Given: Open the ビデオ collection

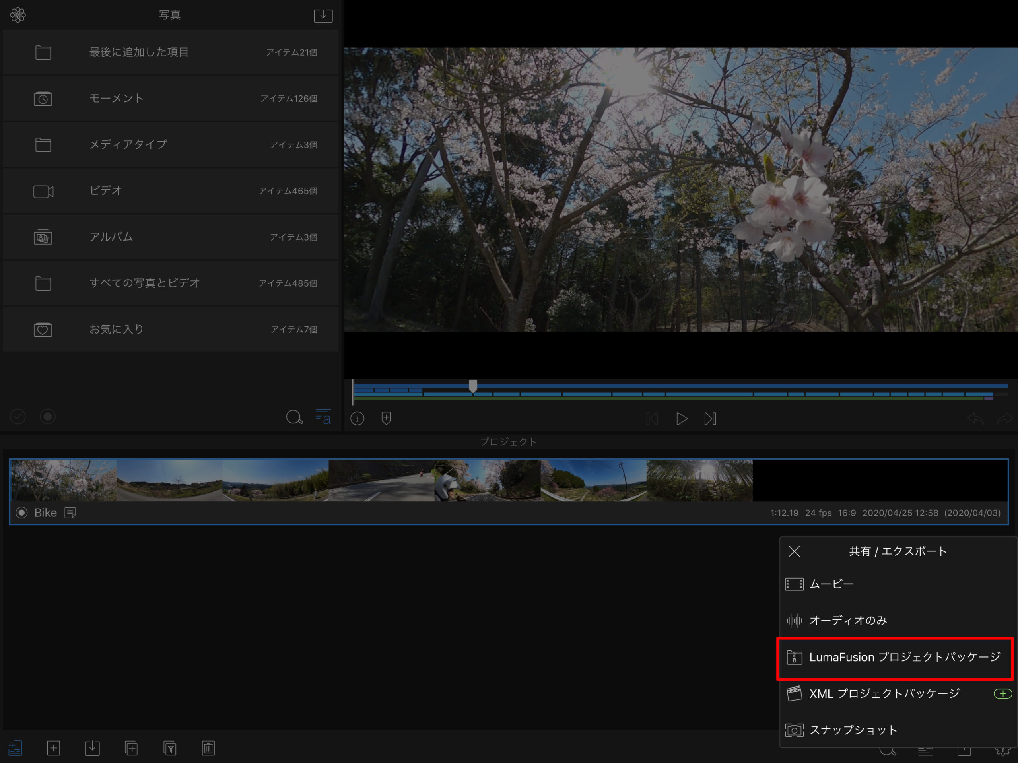Looking at the screenshot, I should (x=170, y=191).
